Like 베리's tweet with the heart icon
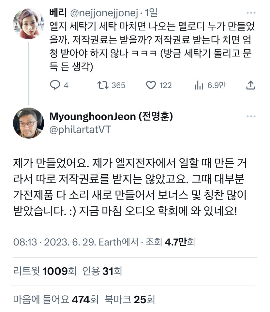Image resolution: width=270 pixels, height=312 pixels. tap(151, 85)
